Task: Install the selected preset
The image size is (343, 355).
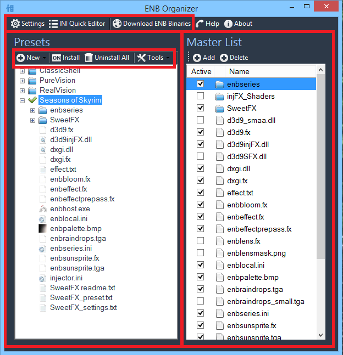Action: 66,58
